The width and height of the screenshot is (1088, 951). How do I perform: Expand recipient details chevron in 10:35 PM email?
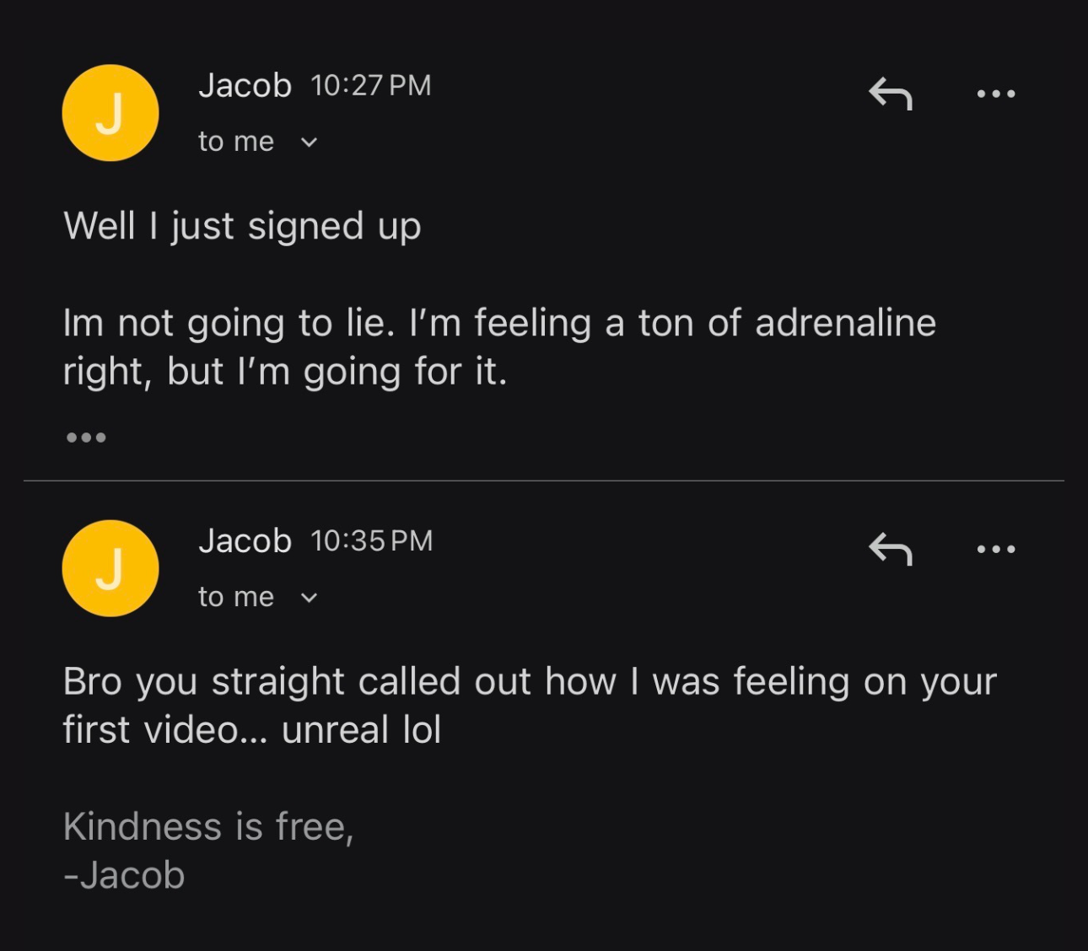click(x=310, y=598)
